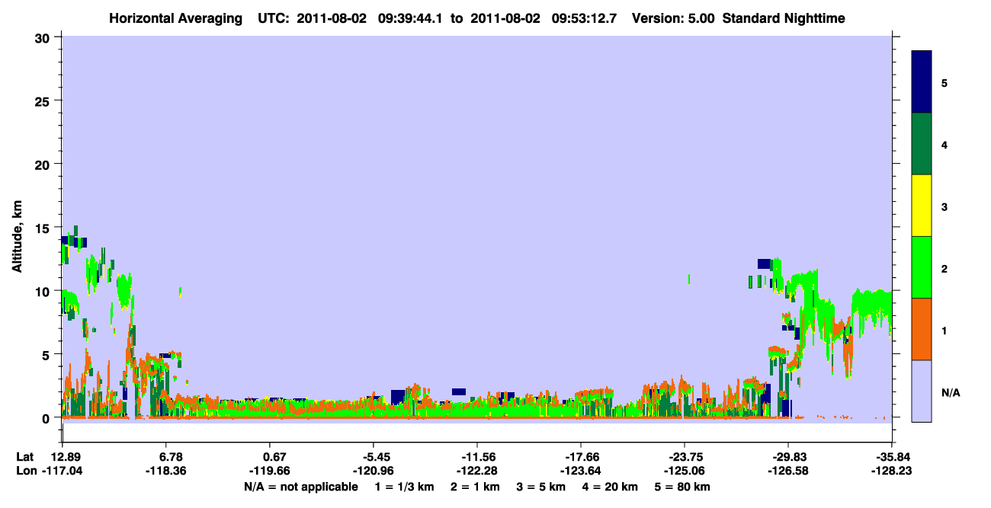Click the altitude tick label 30
This screenshot has width=991, height=508.
pyautogui.click(x=43, y=37)
